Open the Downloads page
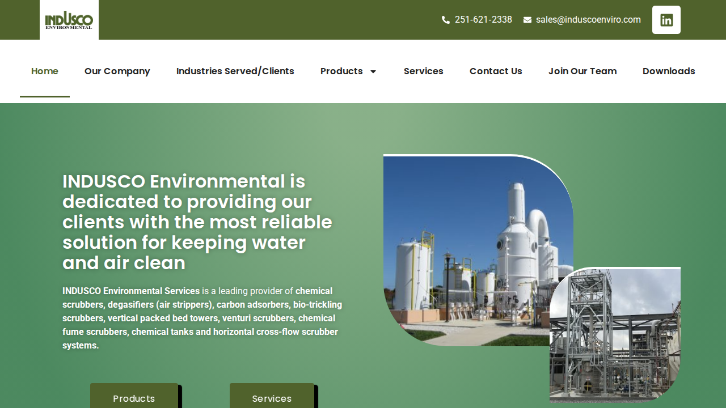The height and width of the screenshot is (408, 726). 669,71
